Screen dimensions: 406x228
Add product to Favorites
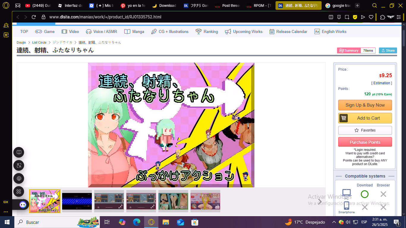[x=365, y=130]
